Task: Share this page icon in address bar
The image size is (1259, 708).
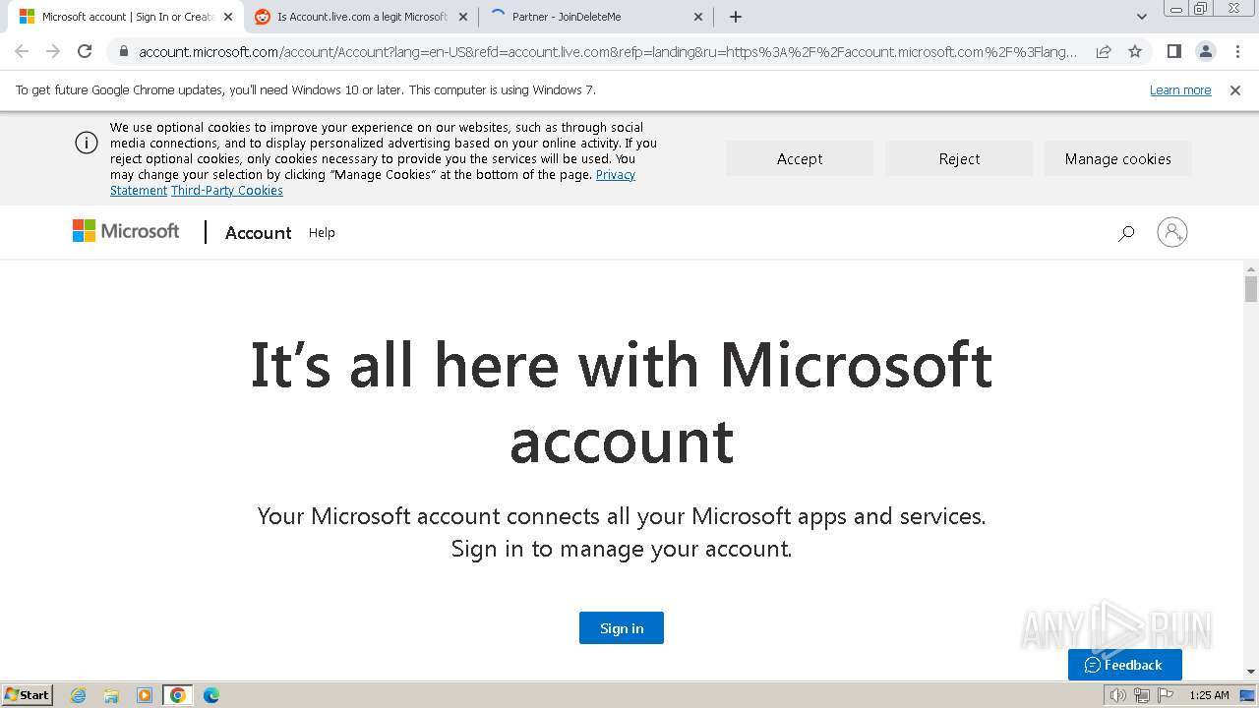Action: tap(1104, 51)
